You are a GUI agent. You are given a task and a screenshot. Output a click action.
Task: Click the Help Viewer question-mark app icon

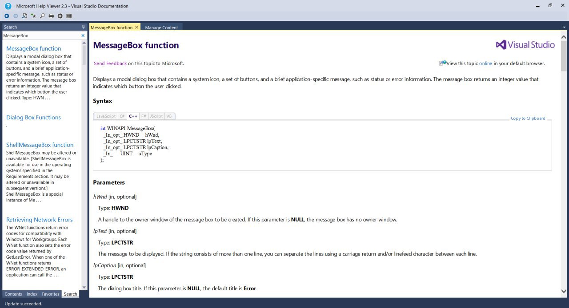(8, 6)
